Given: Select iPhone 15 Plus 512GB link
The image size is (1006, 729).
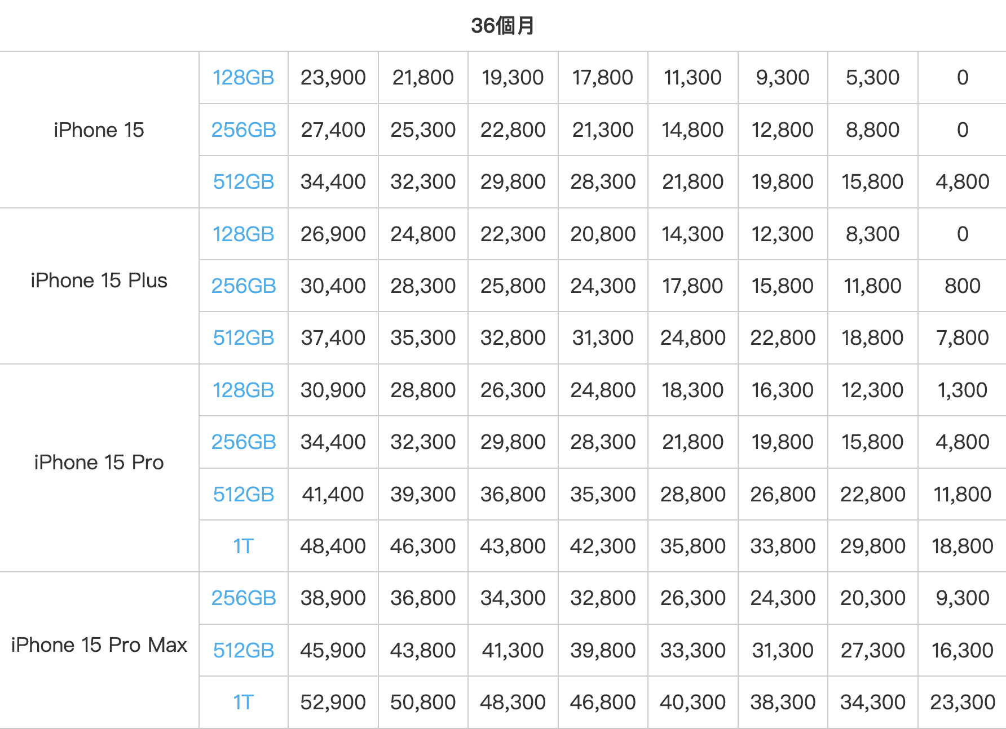Looking at the screenshot, I should [243, 338].
